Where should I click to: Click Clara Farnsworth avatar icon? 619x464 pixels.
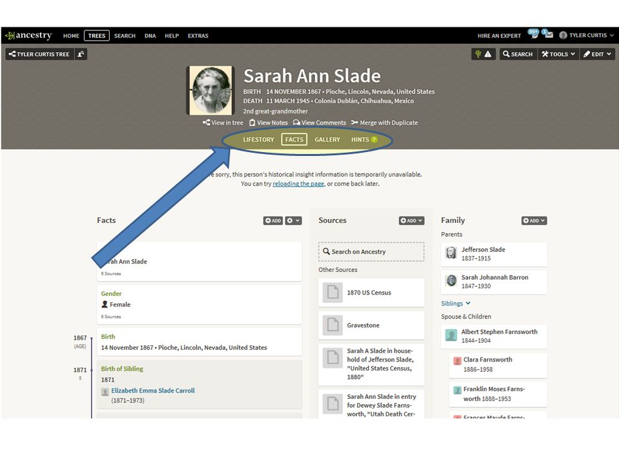[x=458, y=361]
